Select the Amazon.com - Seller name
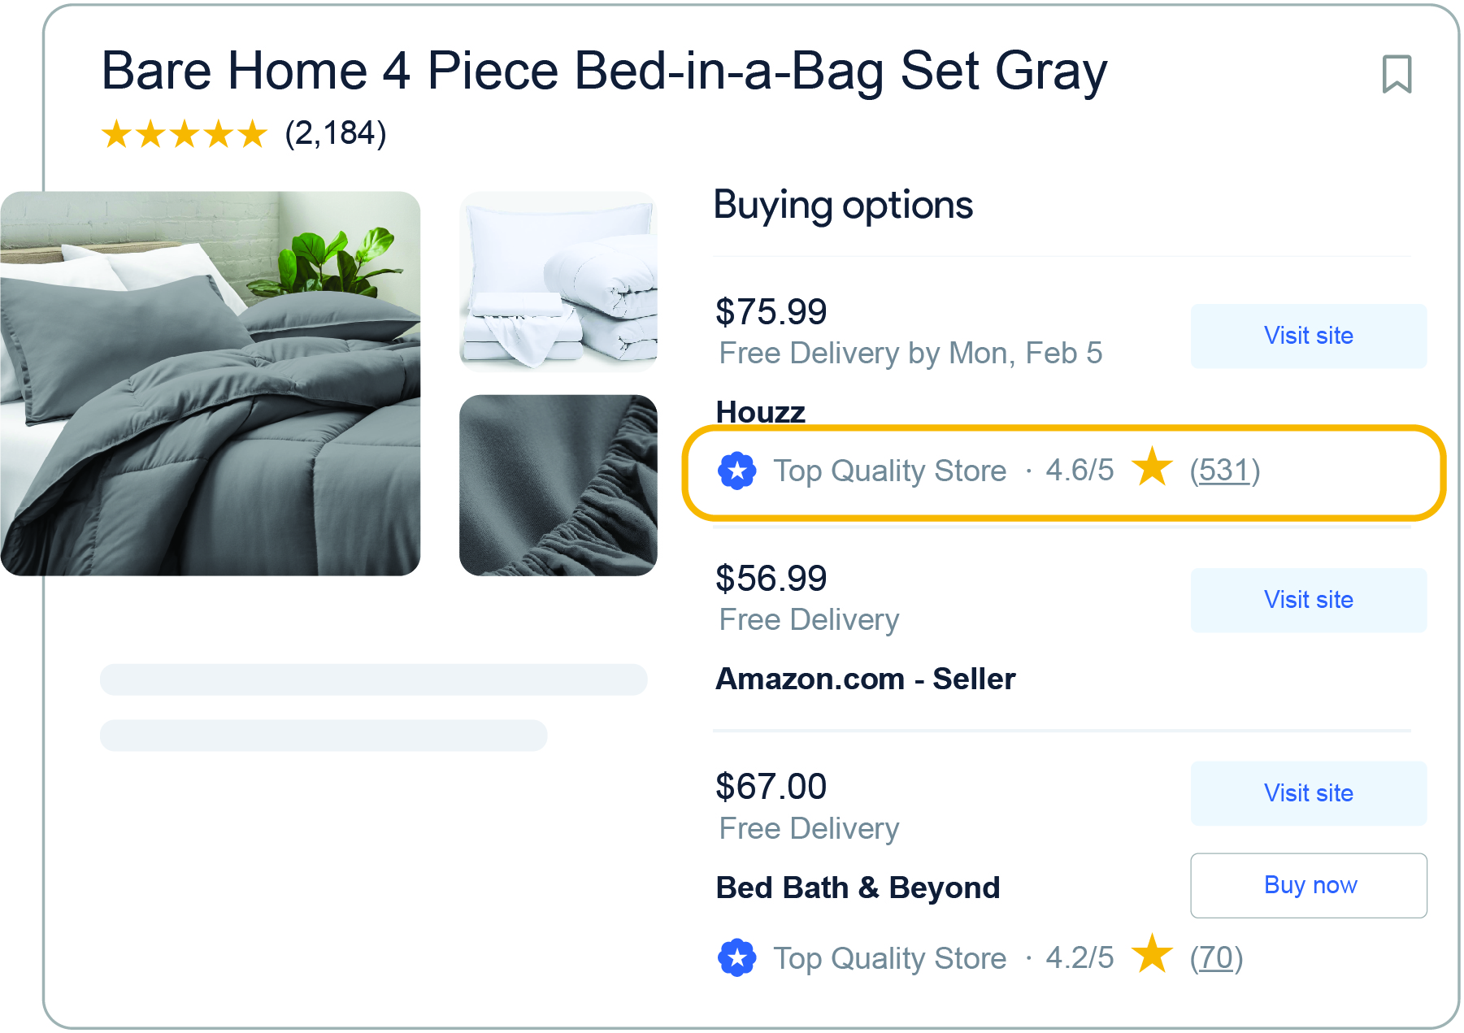Image resolution: width=1464 pixels, height=1033 pixels. tap(865, 678)
